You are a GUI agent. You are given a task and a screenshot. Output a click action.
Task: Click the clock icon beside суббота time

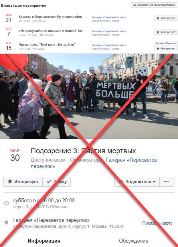click(6, 203)
